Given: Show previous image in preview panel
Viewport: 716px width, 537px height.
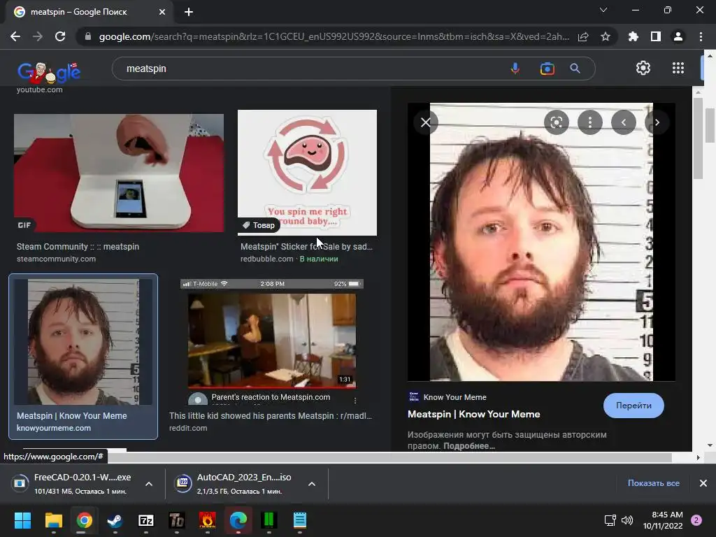Looking at the screenshot, I should point(623,122).
